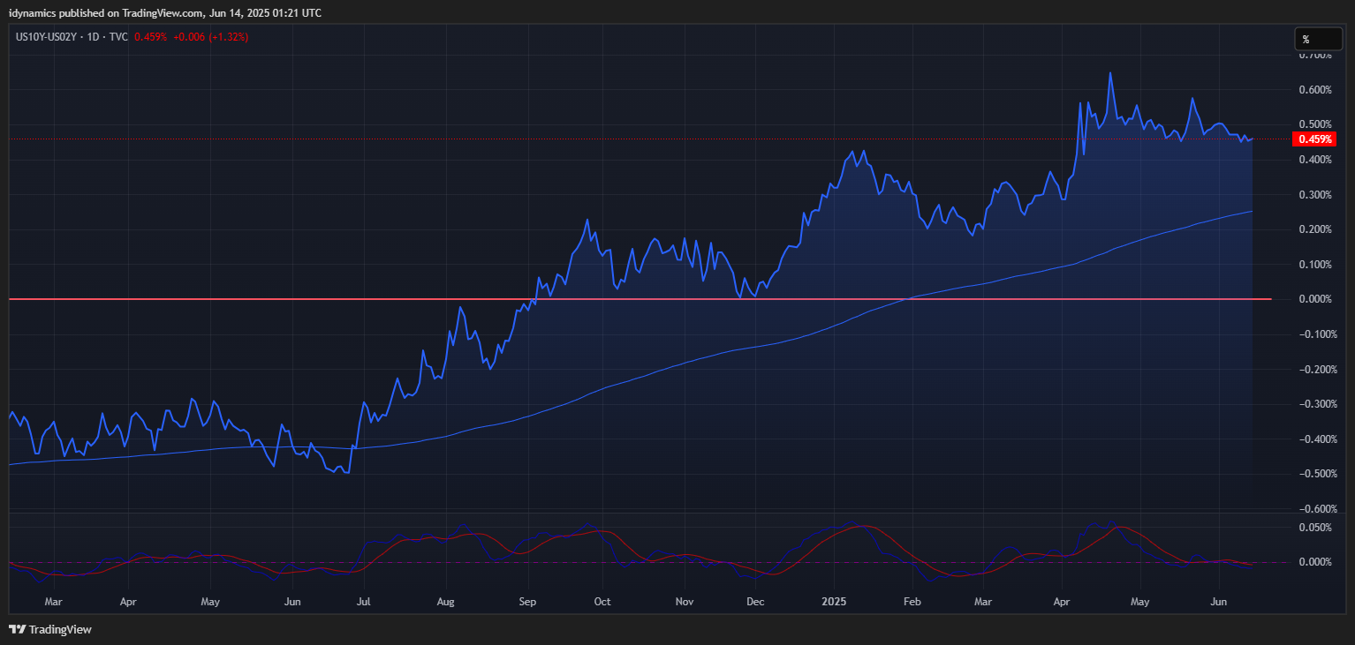Click the Nov label on time axis
The width and height of the screenshot is (1355, 645).
(684, 602)
